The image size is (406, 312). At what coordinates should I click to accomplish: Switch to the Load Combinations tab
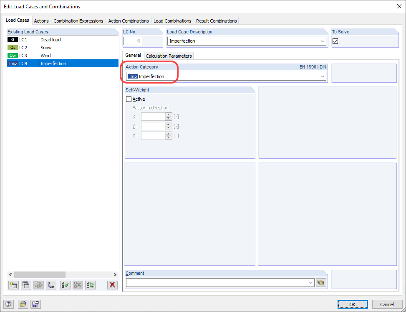coord(172,21)
